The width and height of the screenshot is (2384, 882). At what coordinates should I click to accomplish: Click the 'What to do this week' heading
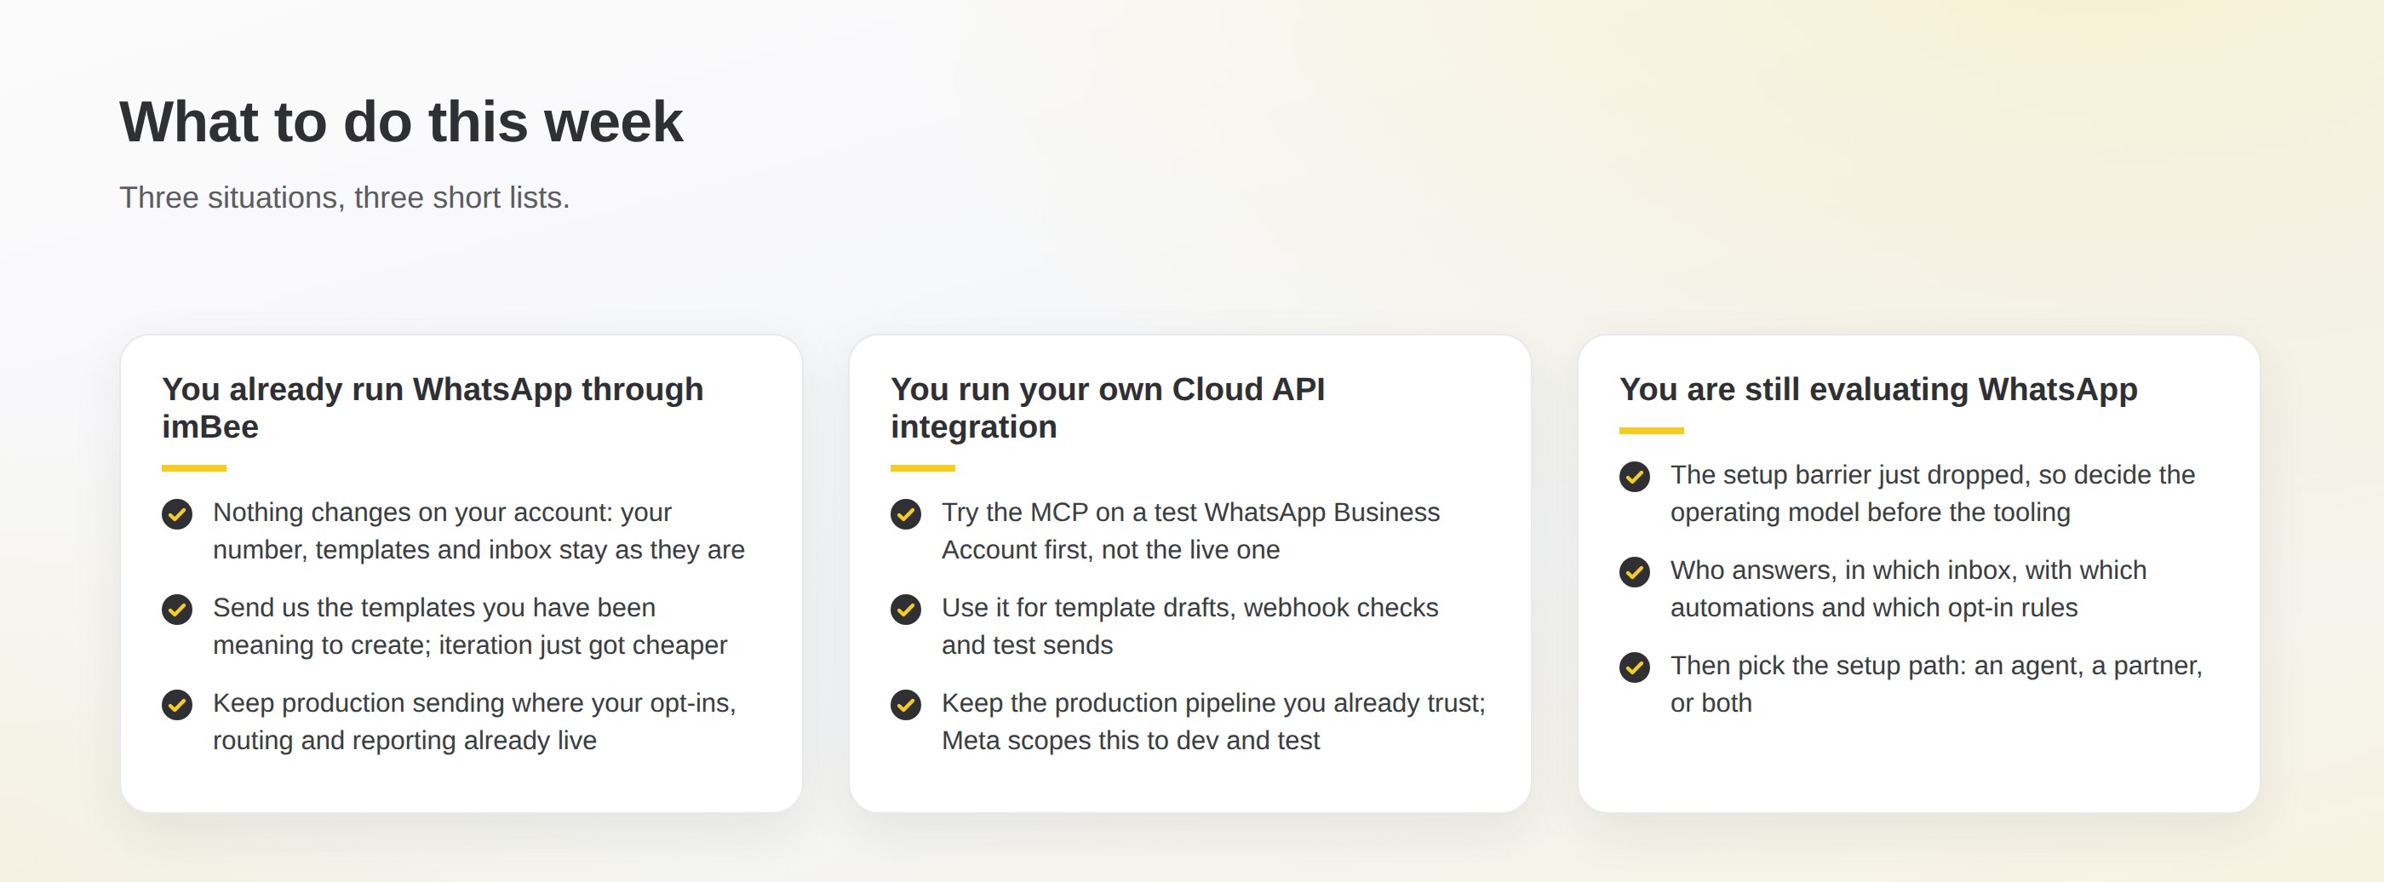(401, 122)
